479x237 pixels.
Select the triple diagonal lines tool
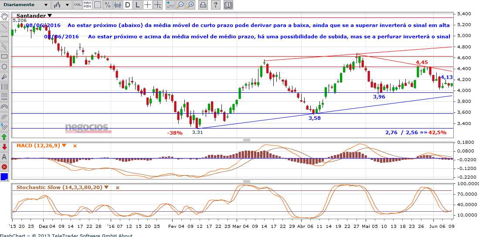click(x=5, y=117)
